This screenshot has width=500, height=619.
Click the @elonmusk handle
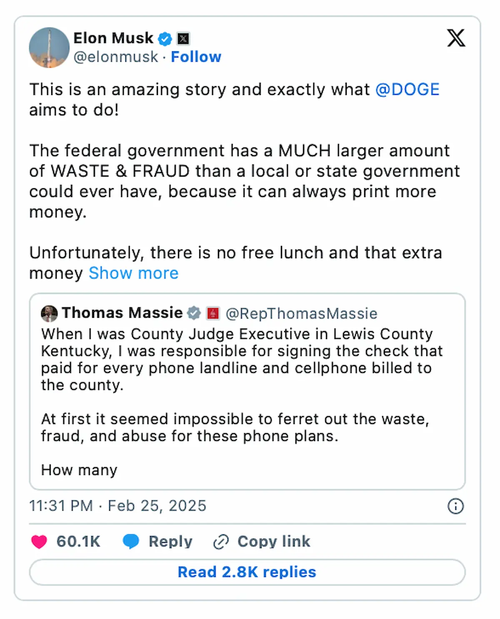pos(116,57)
